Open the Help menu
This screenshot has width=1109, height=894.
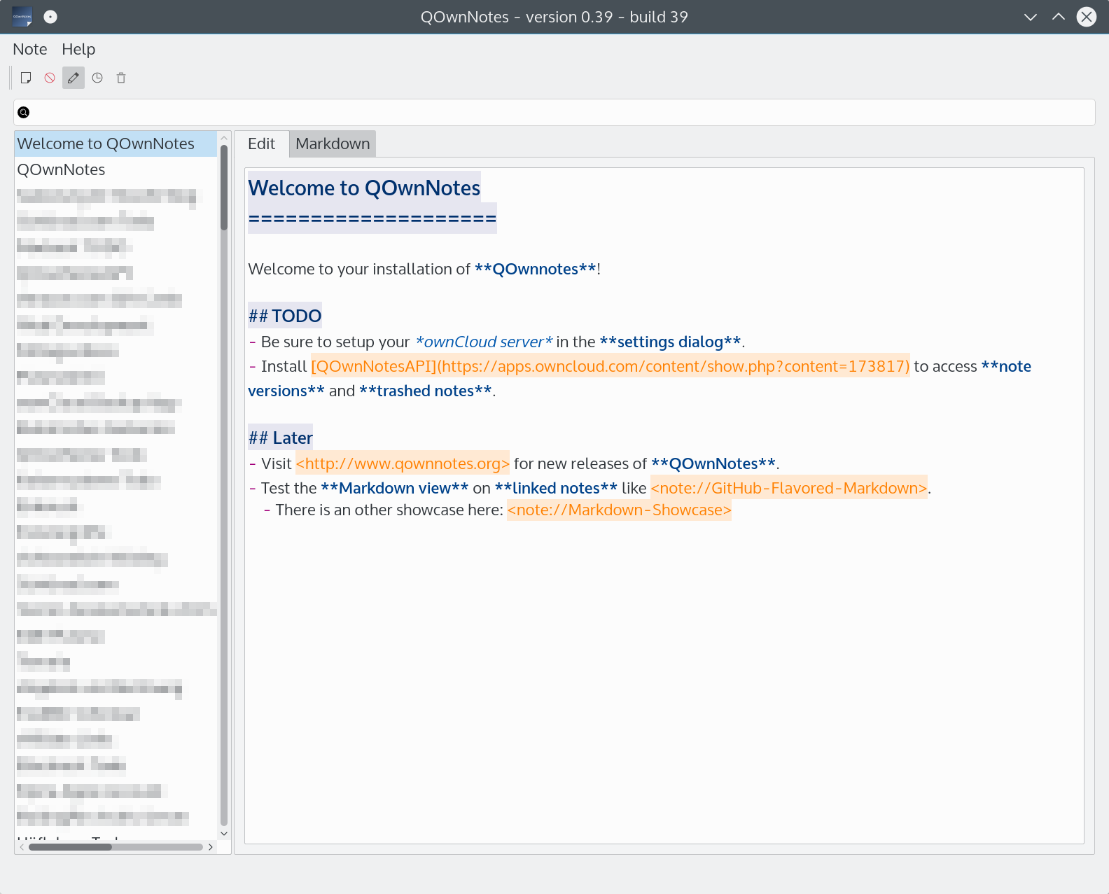click(x=78, y=49)
